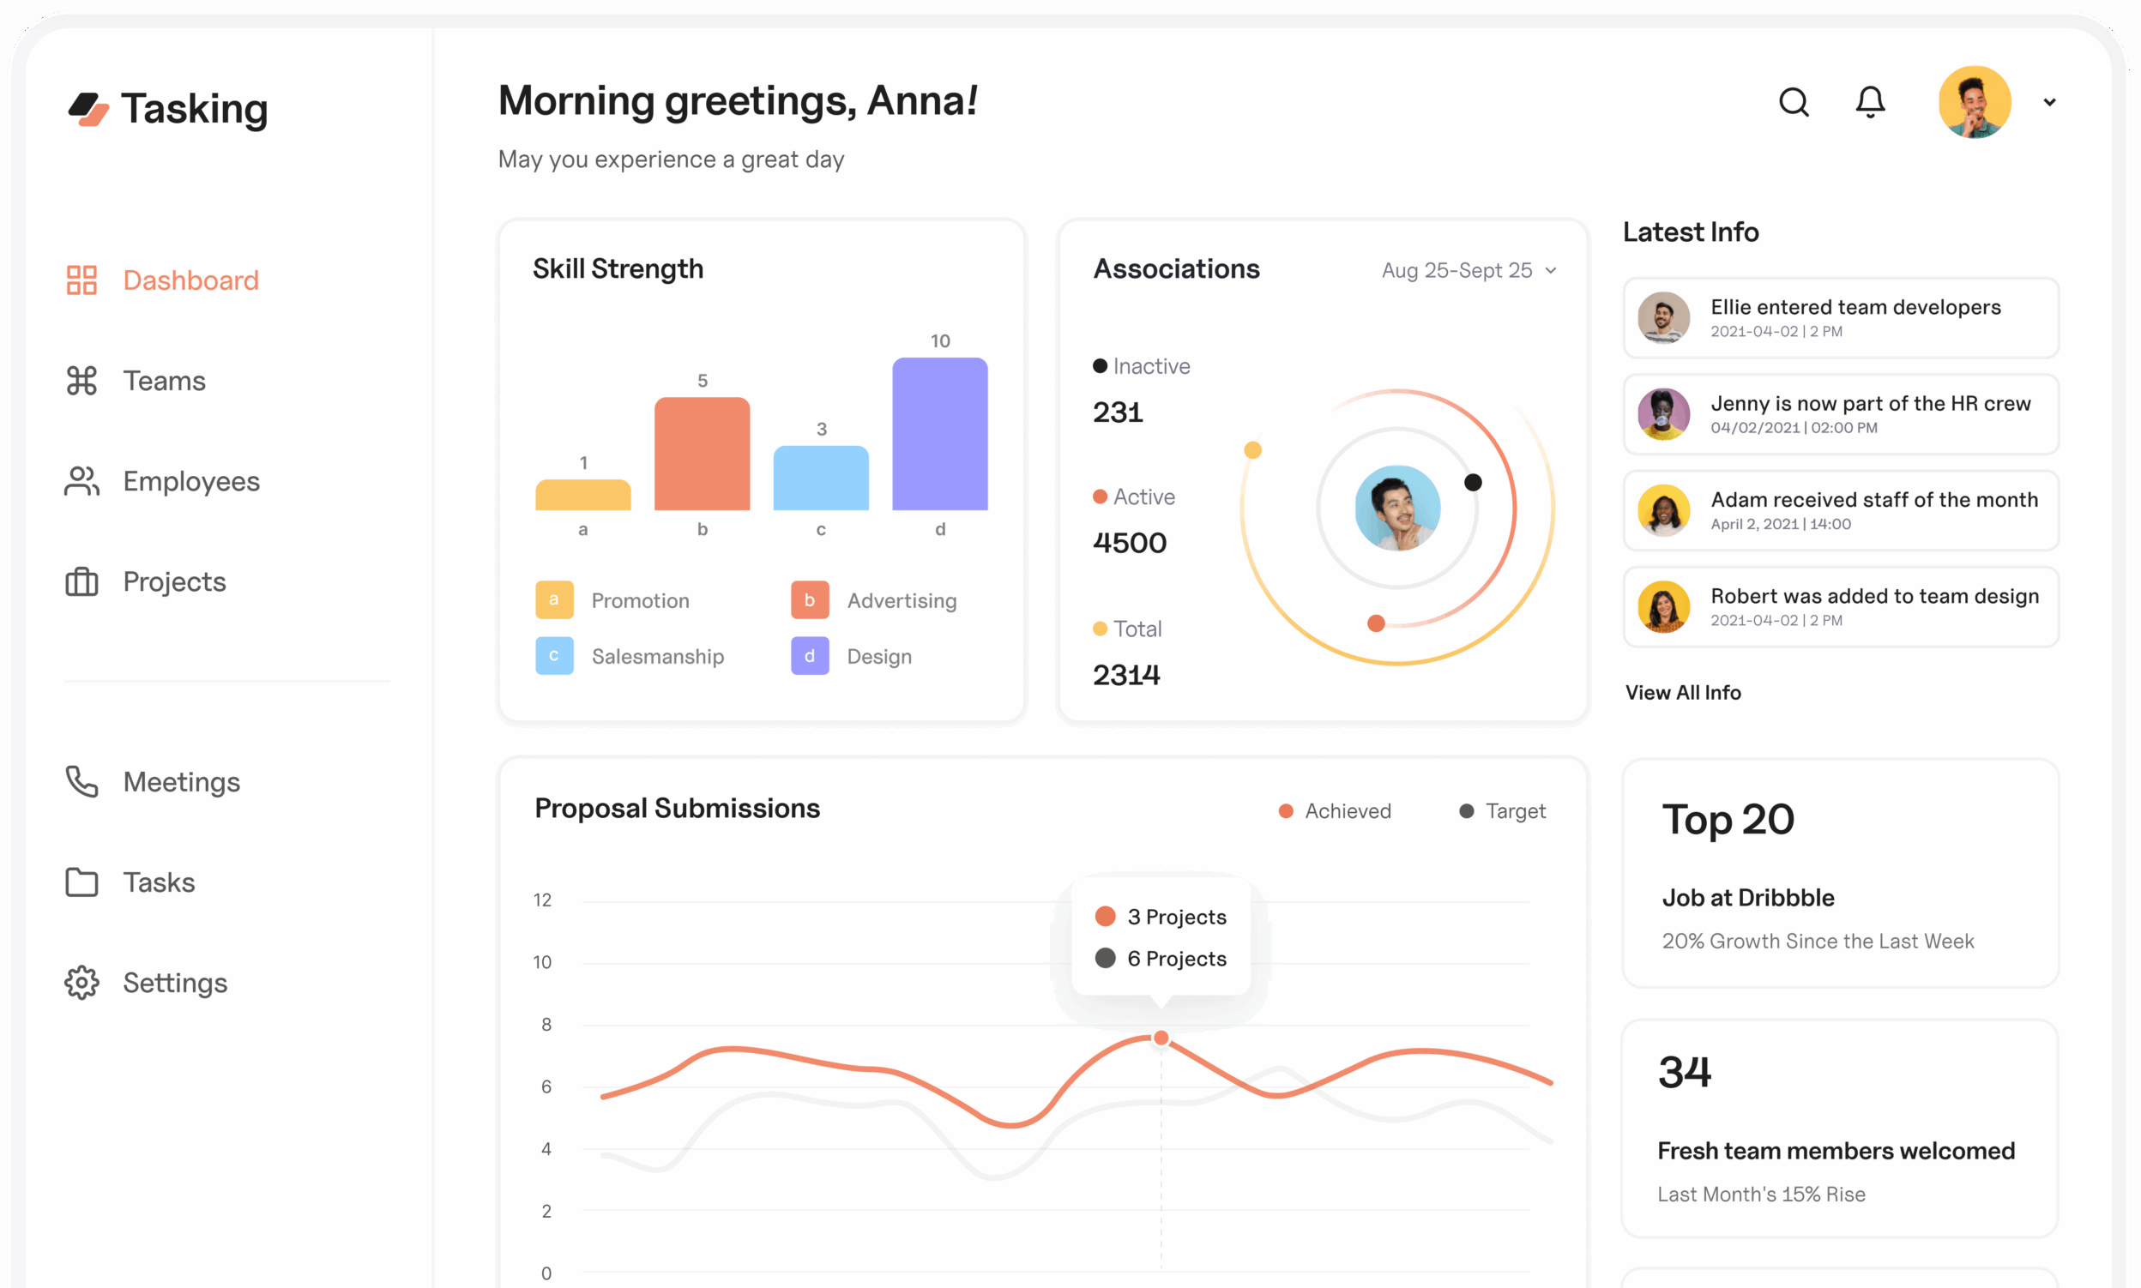Viewport: 2141px width, 1288px height.
Task: Go to the Employees menu item
Action: pyautogui.click(x=191, y=482)
